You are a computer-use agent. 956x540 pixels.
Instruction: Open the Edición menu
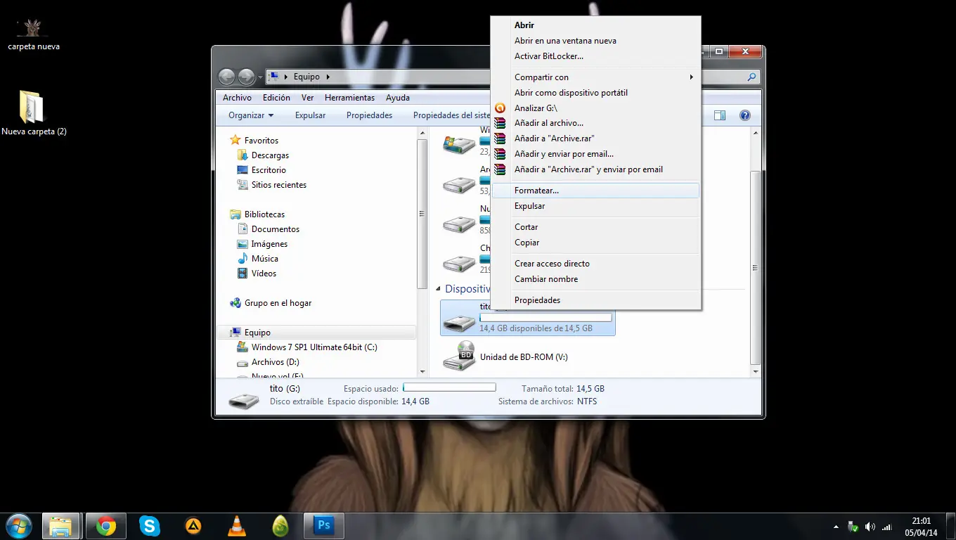[x=276, y=98]
